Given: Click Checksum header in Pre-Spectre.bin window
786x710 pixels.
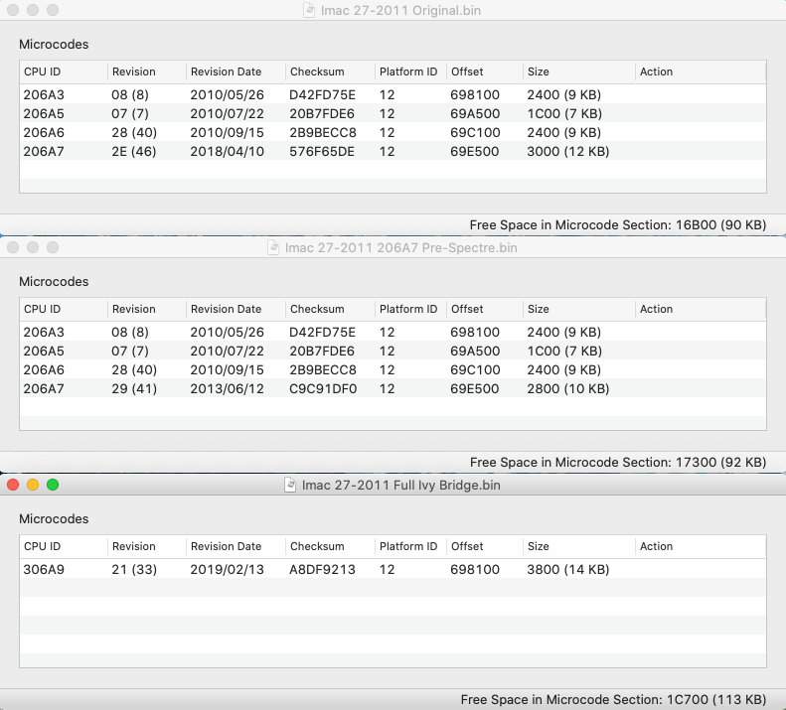Looking at the screenshot, I should click(330, 309).
